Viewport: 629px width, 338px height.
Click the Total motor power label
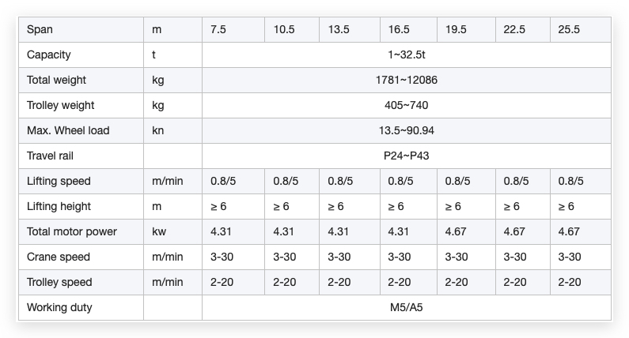72,231
